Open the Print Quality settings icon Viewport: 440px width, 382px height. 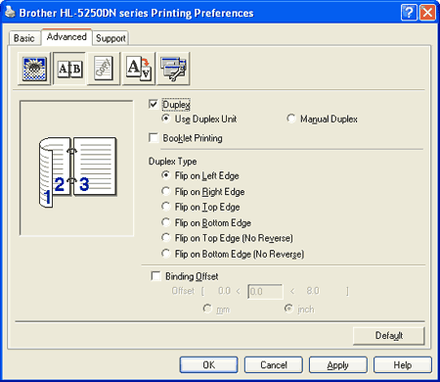pyautogui.click(x=34, y=69)
